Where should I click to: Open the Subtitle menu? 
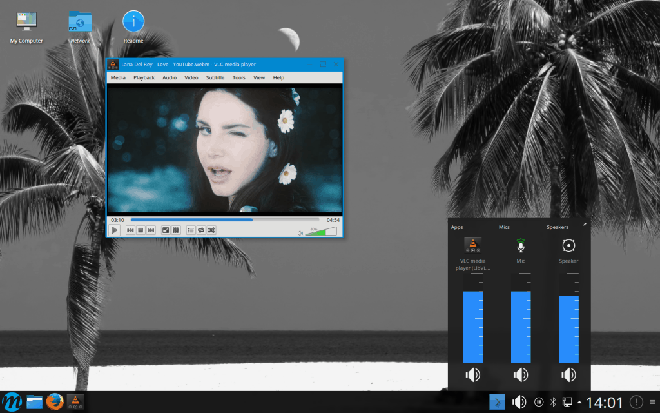coord(215,77)
